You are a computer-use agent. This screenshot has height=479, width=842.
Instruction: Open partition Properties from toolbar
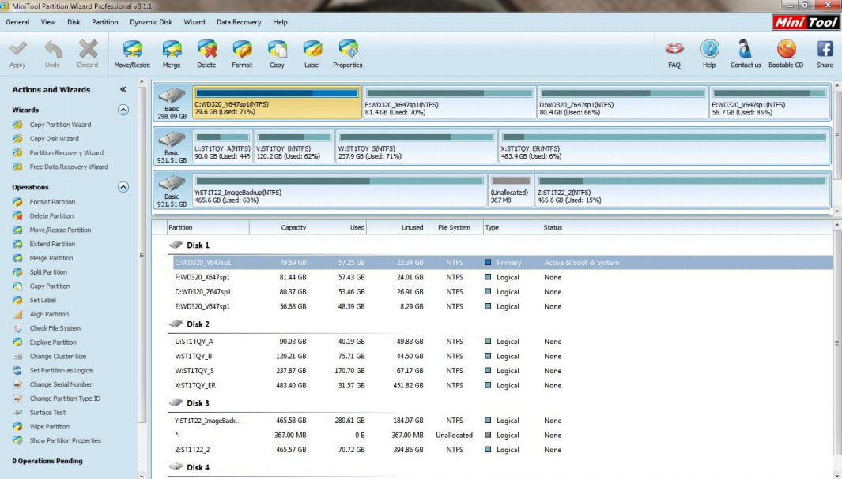click(347, 49)
